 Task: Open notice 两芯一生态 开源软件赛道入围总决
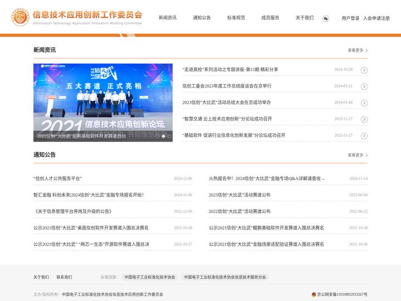click(91, 244)
